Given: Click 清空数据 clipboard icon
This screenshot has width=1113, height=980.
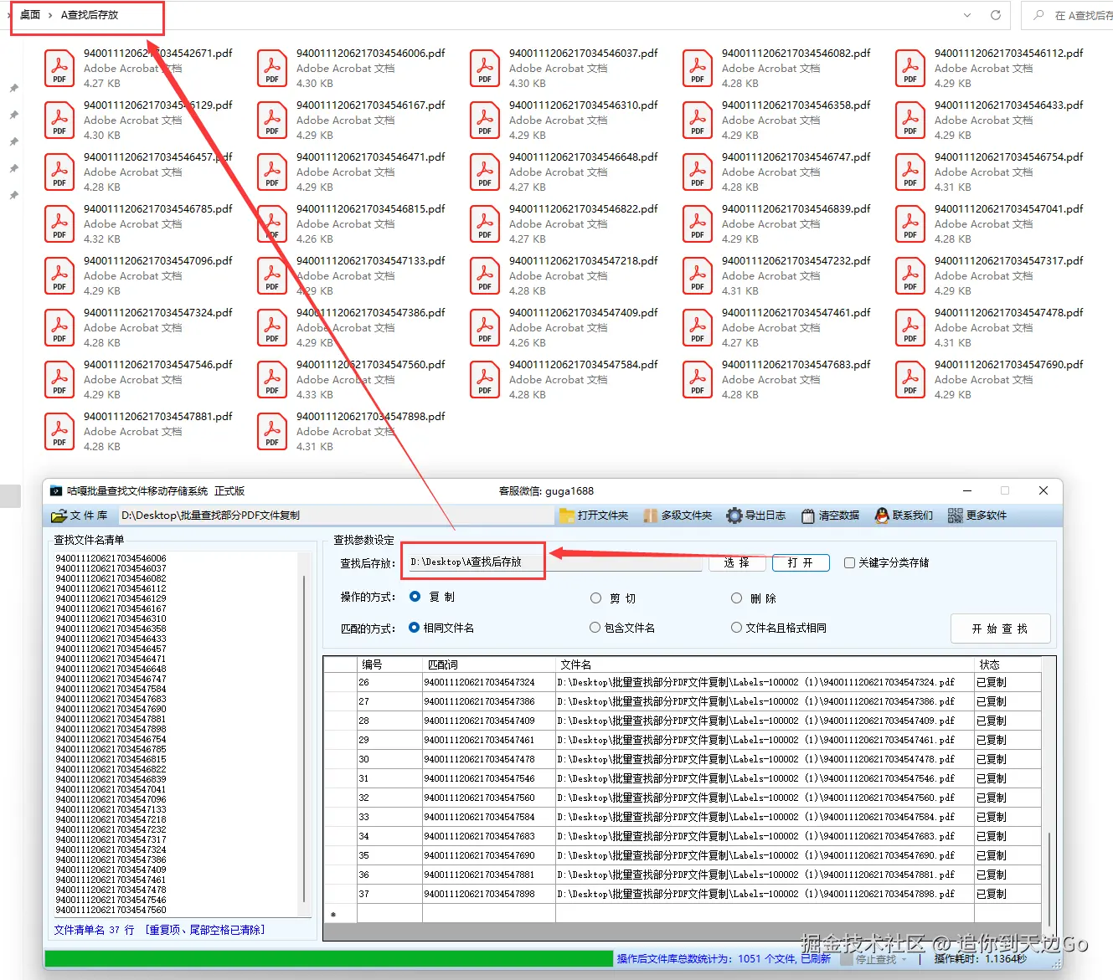Looking at the screenshot, I should [808, 516].
